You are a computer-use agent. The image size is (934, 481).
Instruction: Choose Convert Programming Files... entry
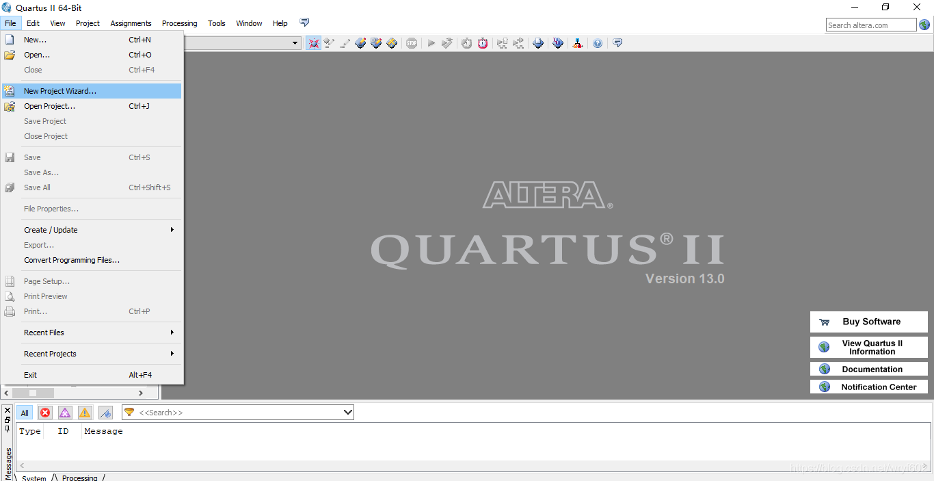[92, 260]
